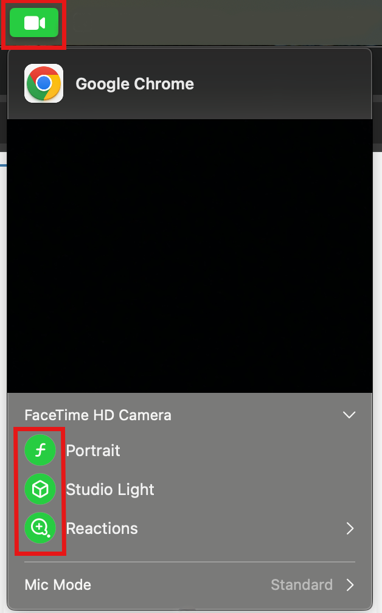Toggle the Studio Light cube icon
The width and height of the screenshot is (382, 613).
[40, 489]
